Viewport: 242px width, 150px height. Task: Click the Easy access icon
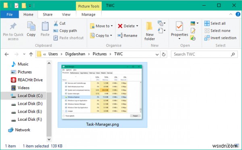point(160,31)
